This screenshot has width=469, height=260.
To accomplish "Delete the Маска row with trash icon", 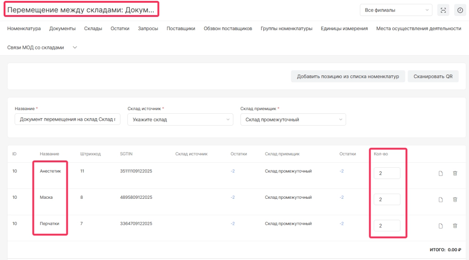I will point(455,199).
